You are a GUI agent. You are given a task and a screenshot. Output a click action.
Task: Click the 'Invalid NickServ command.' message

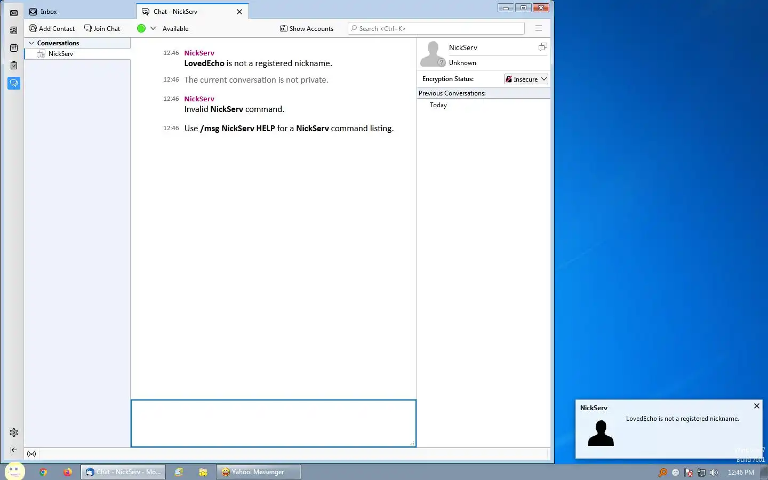235,109
